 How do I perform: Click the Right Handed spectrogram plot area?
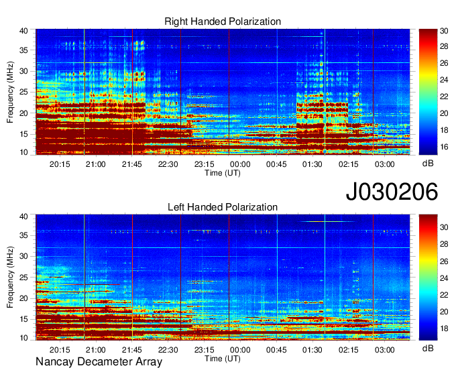[223, 92]
